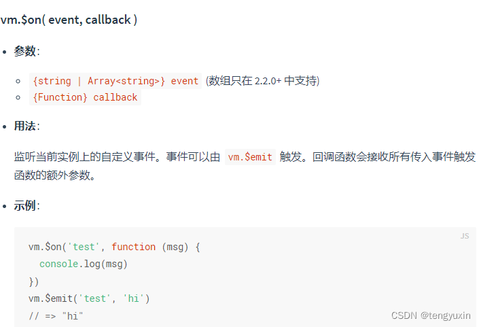Select the {Function} callback parameter code
The image size is (481, 327).
coord(85,97)
